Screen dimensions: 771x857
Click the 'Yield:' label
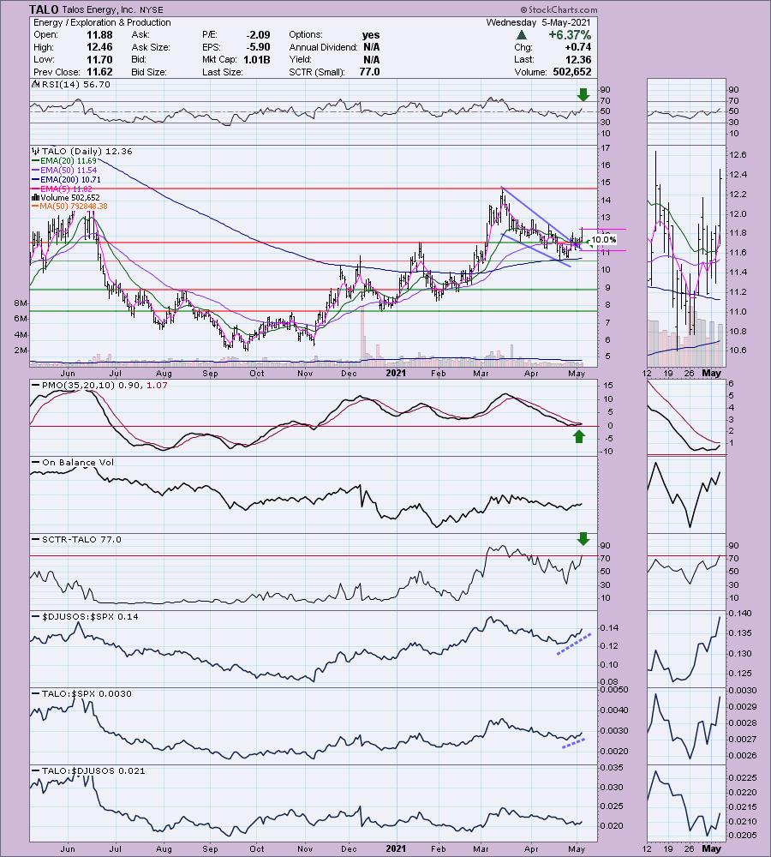(x=301, y=60)
